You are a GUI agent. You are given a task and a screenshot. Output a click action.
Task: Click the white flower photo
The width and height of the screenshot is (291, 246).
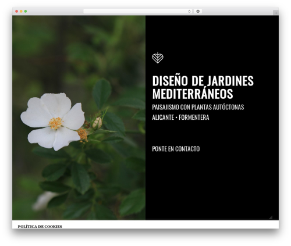coord(79,117)
